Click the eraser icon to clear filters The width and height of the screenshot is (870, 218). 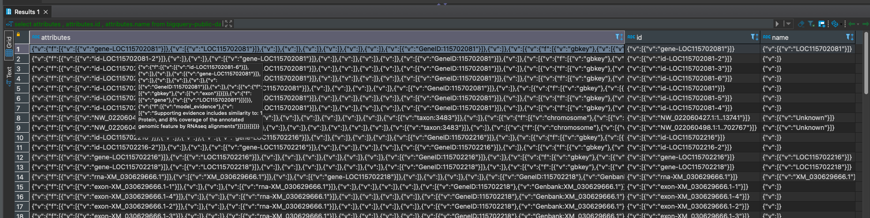801,24
